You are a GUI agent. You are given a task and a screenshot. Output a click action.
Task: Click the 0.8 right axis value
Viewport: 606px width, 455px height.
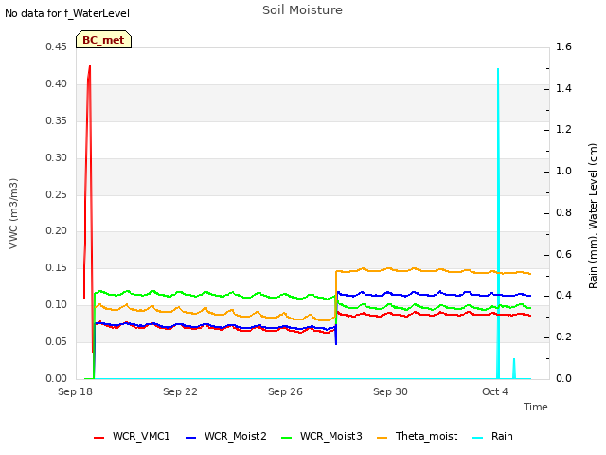point(563,212)
